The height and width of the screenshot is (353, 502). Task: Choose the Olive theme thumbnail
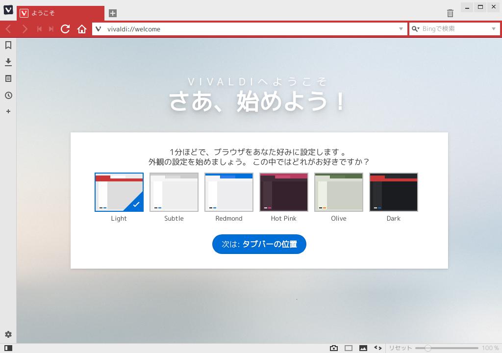[339, 192]
